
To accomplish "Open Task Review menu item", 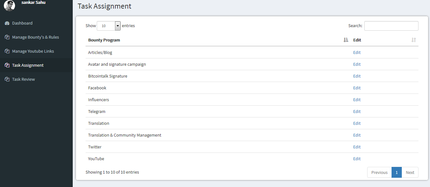I will click(x=23, y=79).
